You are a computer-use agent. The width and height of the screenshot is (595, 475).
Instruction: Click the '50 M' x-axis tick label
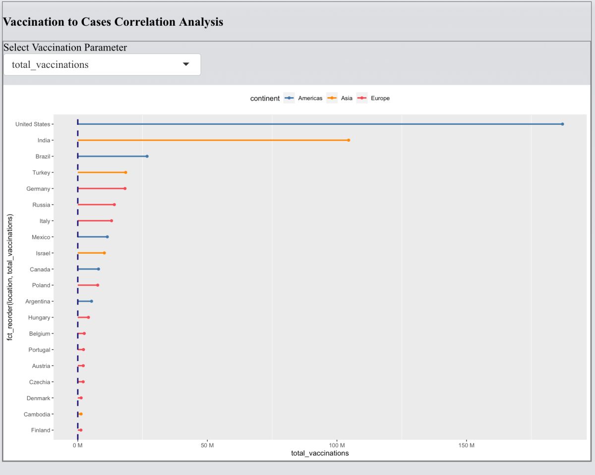coord(207,446)
